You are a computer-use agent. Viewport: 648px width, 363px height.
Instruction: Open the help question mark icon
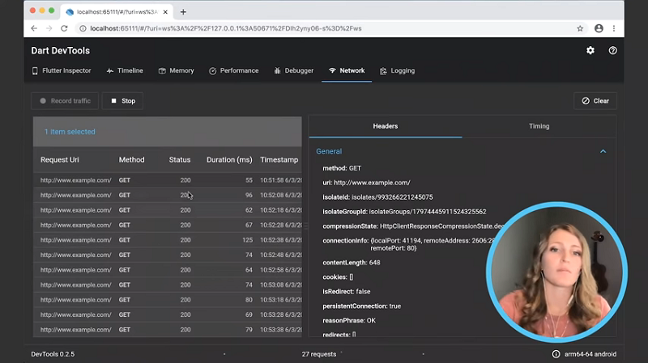click(613, 50)
